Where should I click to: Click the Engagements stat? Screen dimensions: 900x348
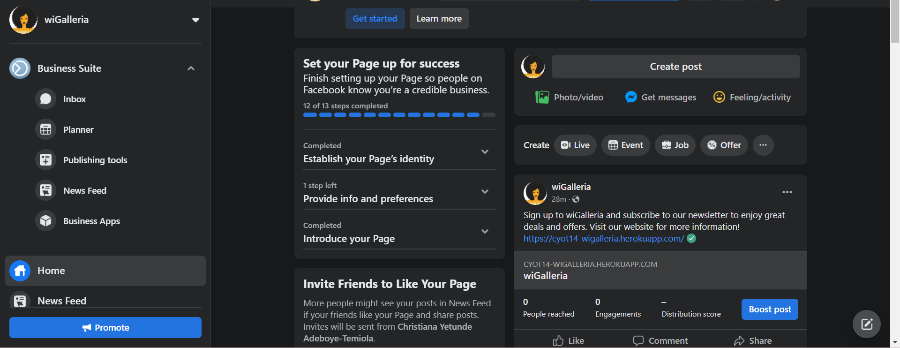tap(618, 308)
